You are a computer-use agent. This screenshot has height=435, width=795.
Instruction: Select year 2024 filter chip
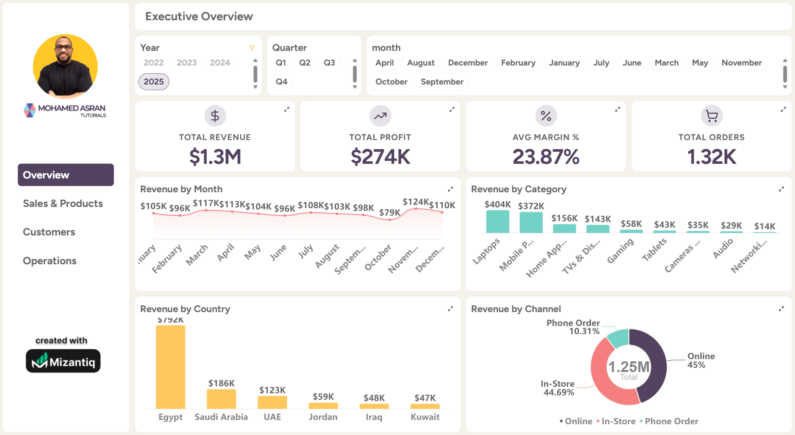point(220,63)
